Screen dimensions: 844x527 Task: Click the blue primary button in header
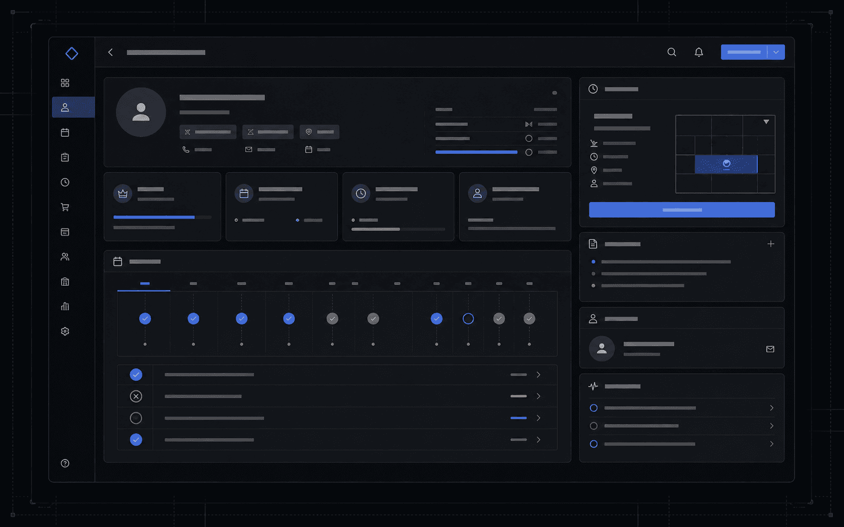pos(744,52)
